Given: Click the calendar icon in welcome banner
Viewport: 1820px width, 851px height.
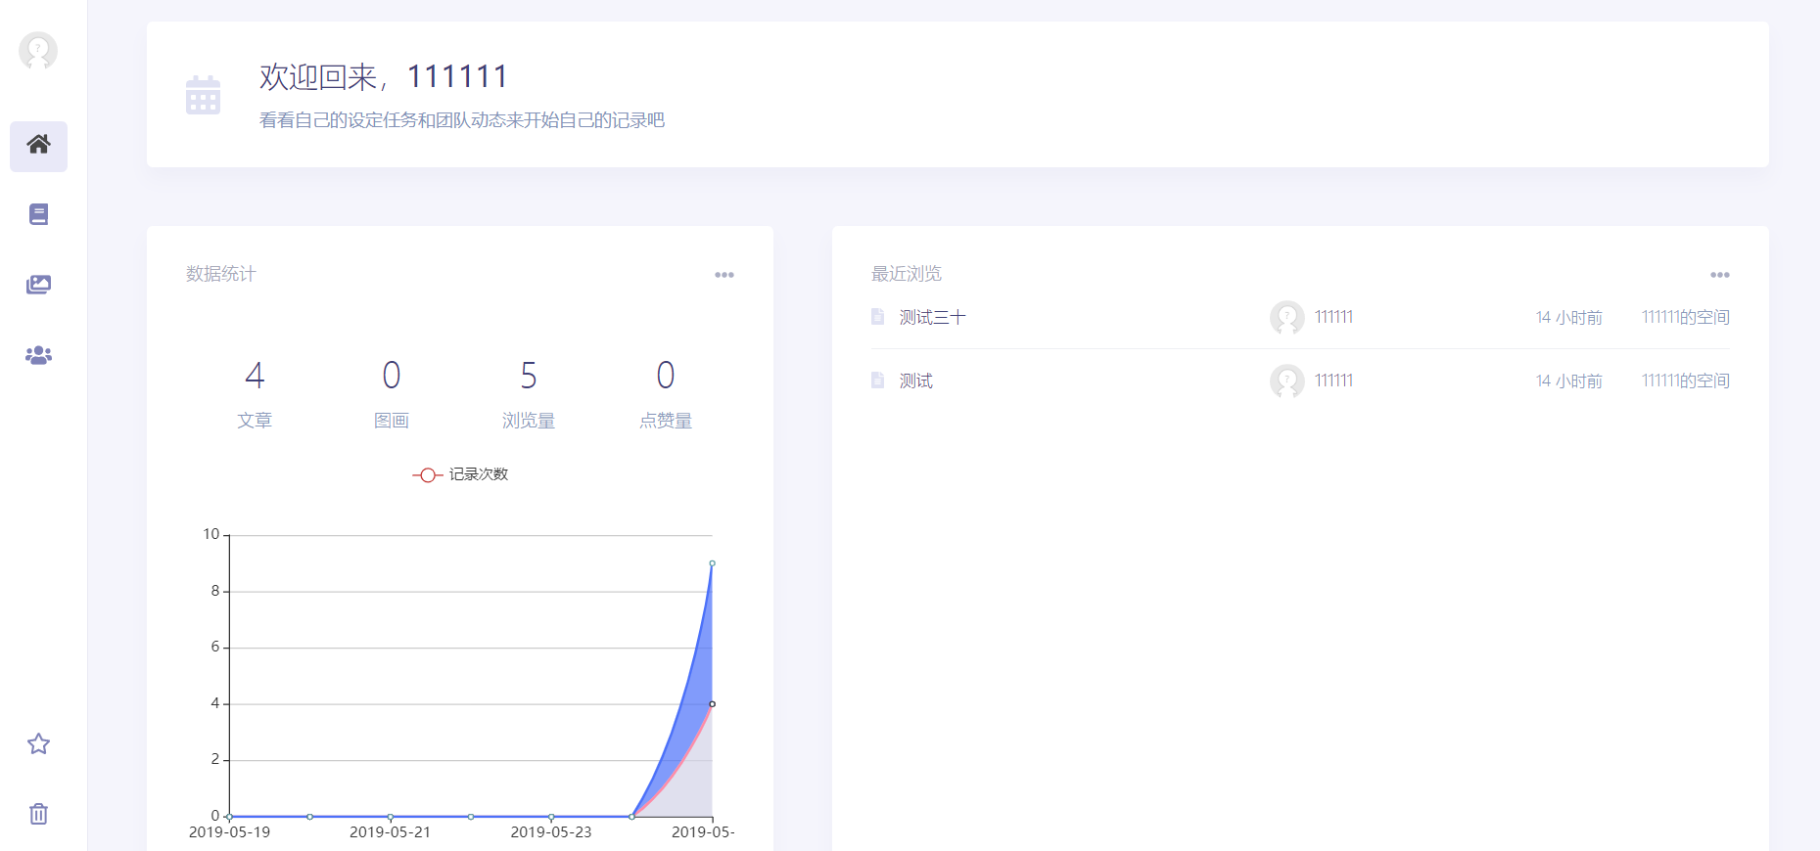Looking at the screenshot, I should click(203, 95).
